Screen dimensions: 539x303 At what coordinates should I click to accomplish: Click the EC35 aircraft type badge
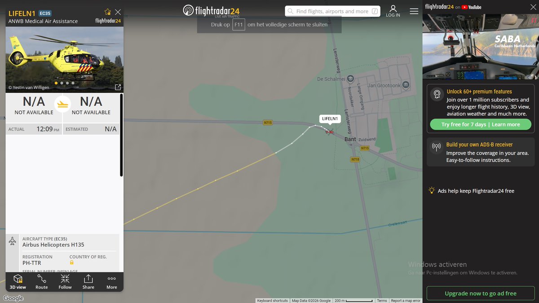point(45,13)
